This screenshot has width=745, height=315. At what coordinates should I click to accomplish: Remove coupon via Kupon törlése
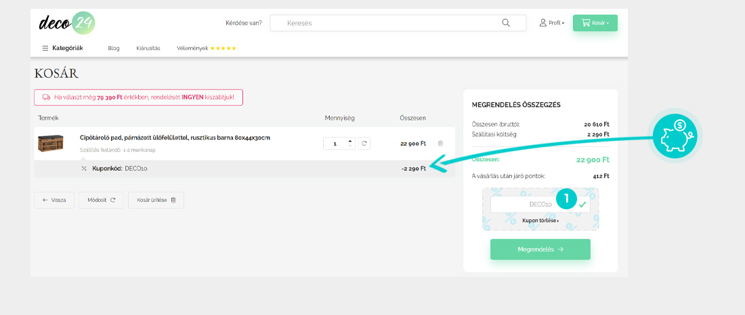pos(540,221)
